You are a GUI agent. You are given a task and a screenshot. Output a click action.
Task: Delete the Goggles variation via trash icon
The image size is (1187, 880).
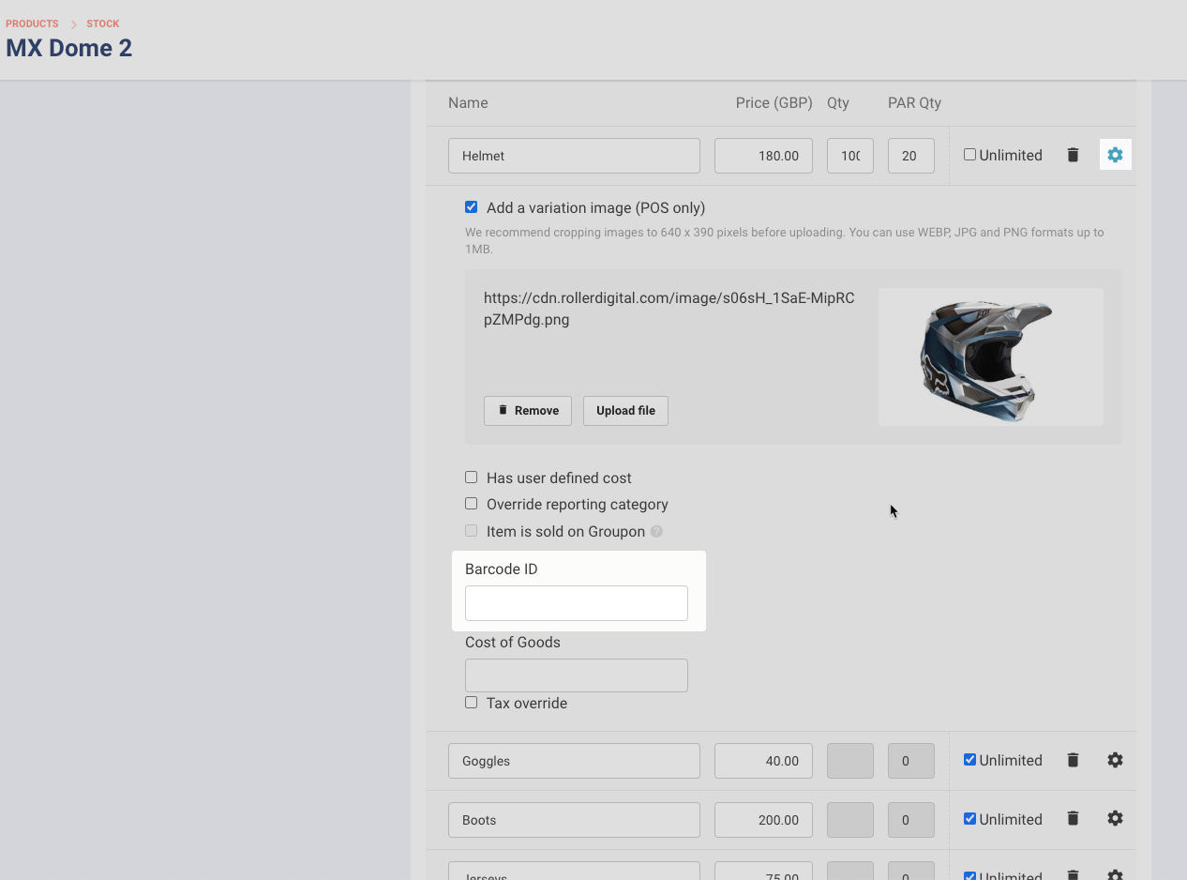pos(1073,760)
